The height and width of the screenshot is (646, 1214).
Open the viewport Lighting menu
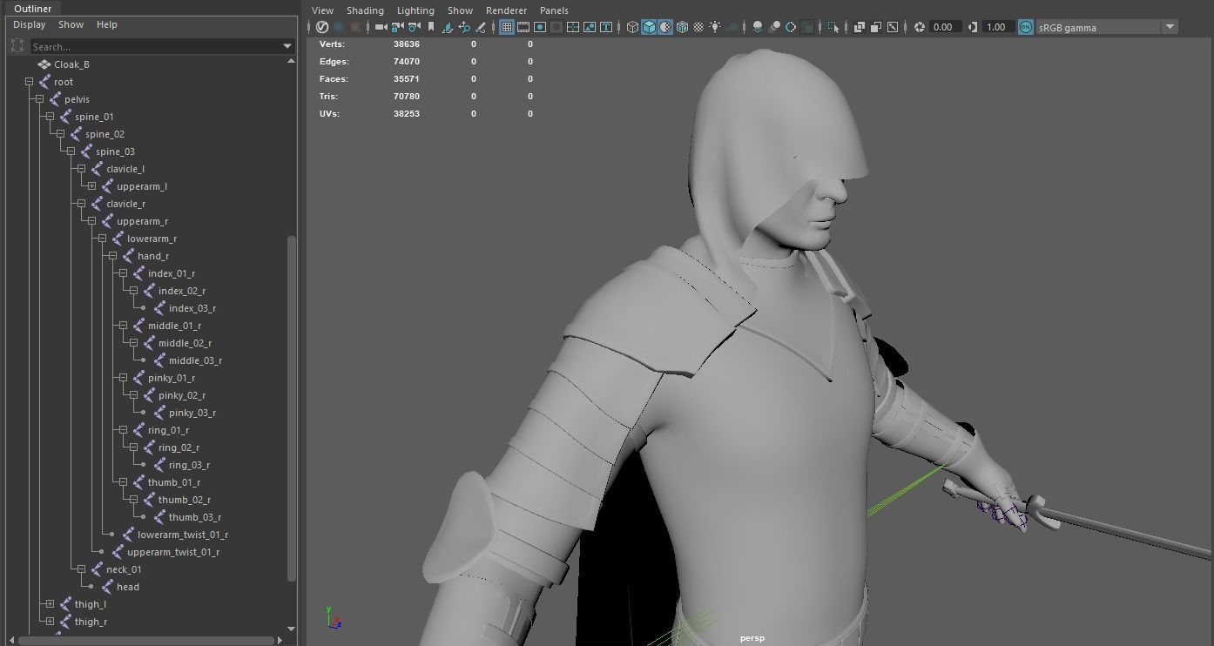coord(415,10)
